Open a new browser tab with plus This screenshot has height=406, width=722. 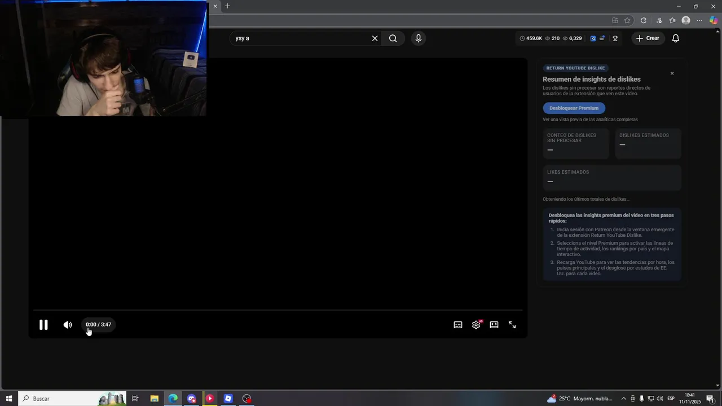click(x=227, y=6)
